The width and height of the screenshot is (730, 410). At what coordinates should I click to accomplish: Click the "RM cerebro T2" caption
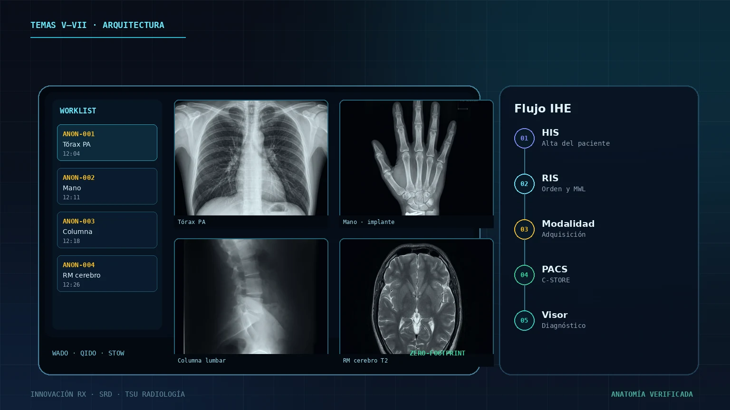coord(365,361)
